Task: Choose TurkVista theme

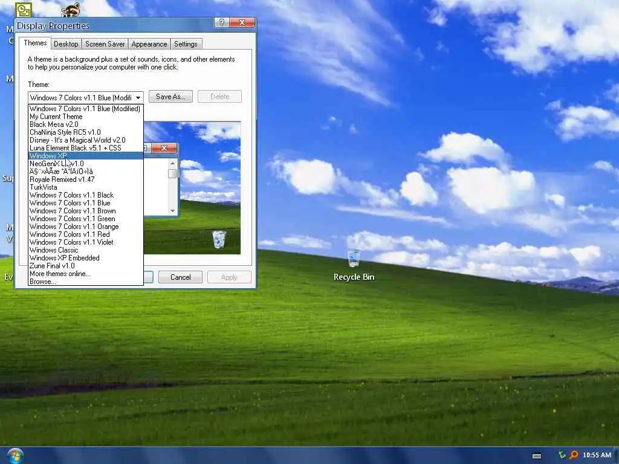Action: (86, 187)
